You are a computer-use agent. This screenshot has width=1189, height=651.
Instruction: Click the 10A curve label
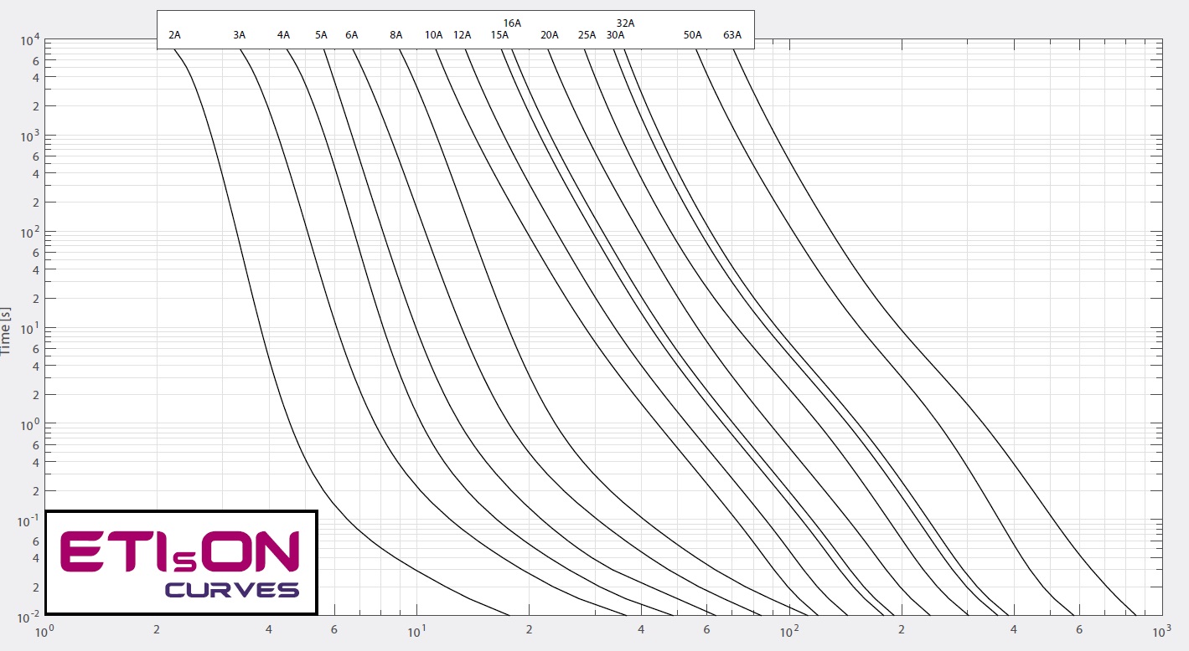click(x=433, y=35)
